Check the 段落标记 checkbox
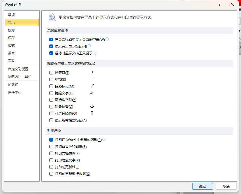Screen dimensions: 241x194 tap(51, 86)
